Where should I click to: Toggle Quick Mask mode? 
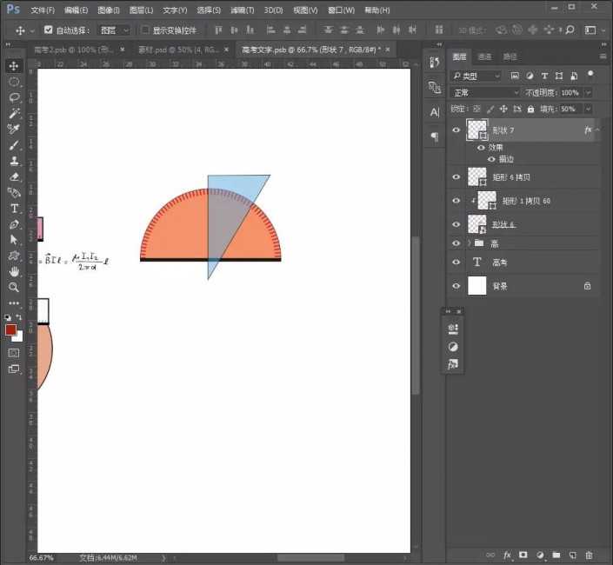point(14,353)
